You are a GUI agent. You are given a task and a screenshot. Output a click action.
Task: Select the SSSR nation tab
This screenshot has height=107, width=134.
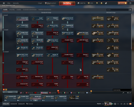(37, 93)
